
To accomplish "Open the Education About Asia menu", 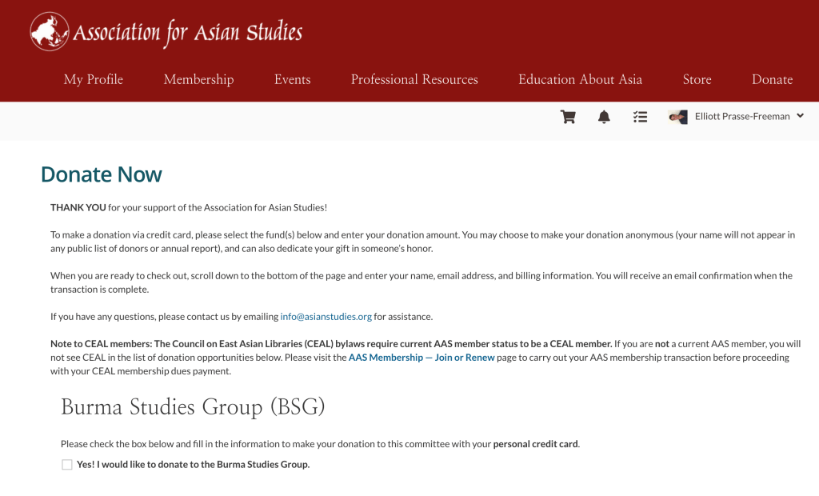I will coord(580,79).
